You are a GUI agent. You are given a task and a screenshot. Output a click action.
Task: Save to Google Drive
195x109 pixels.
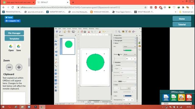point(19,48)
